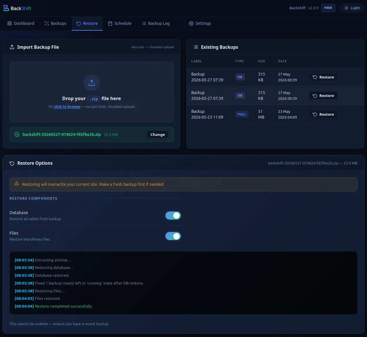Click the FREE plan badge
This screenshot has height=337, width=367.
[x=328, y=8]
